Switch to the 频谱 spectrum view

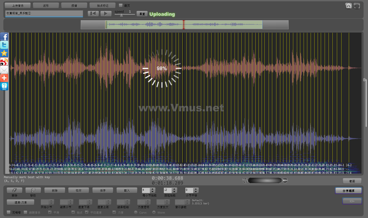click(x=74, y=5)
